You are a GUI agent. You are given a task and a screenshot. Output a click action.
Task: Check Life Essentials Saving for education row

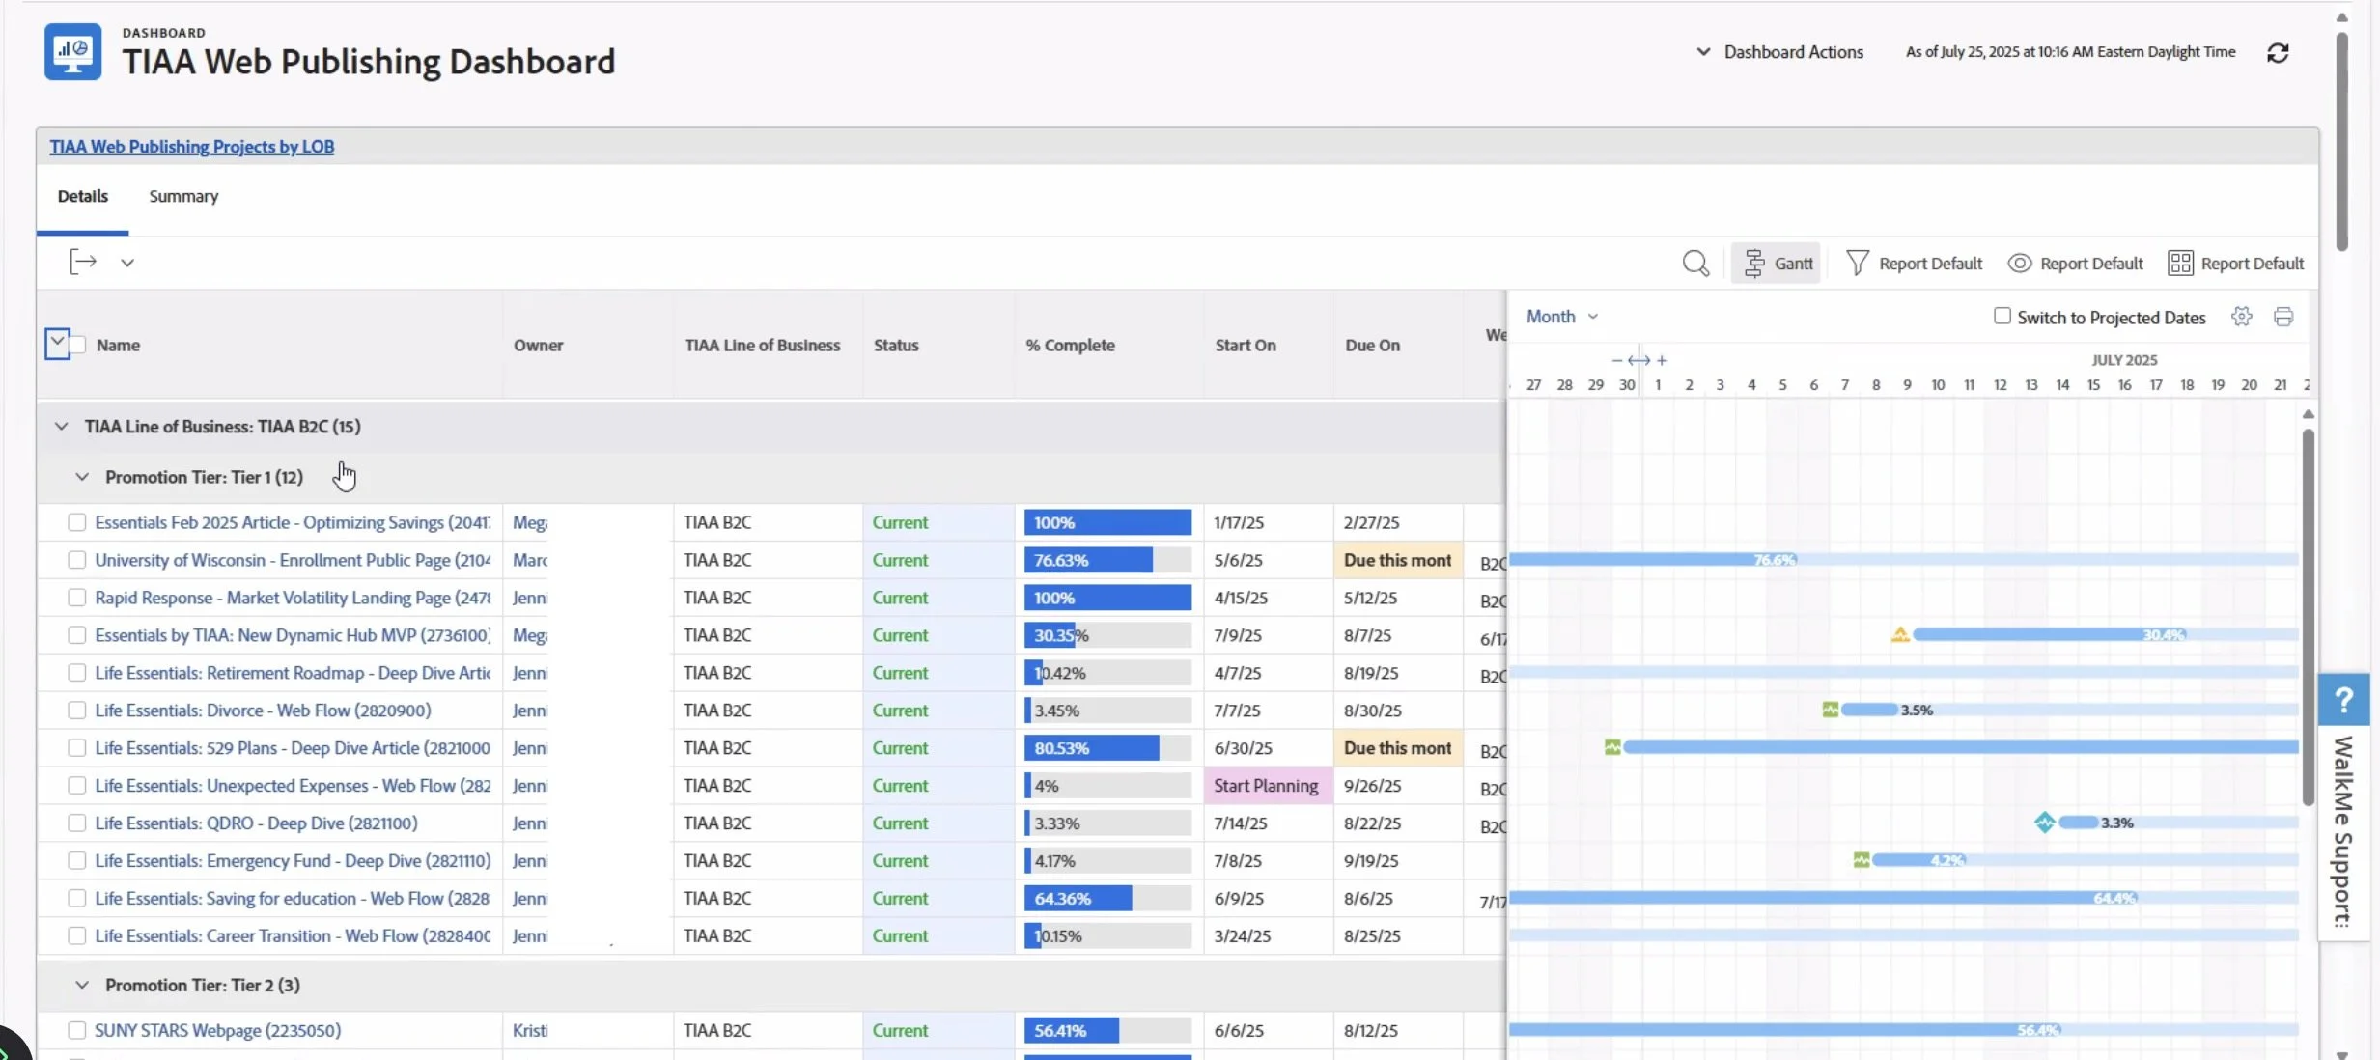tap(77, 899)
